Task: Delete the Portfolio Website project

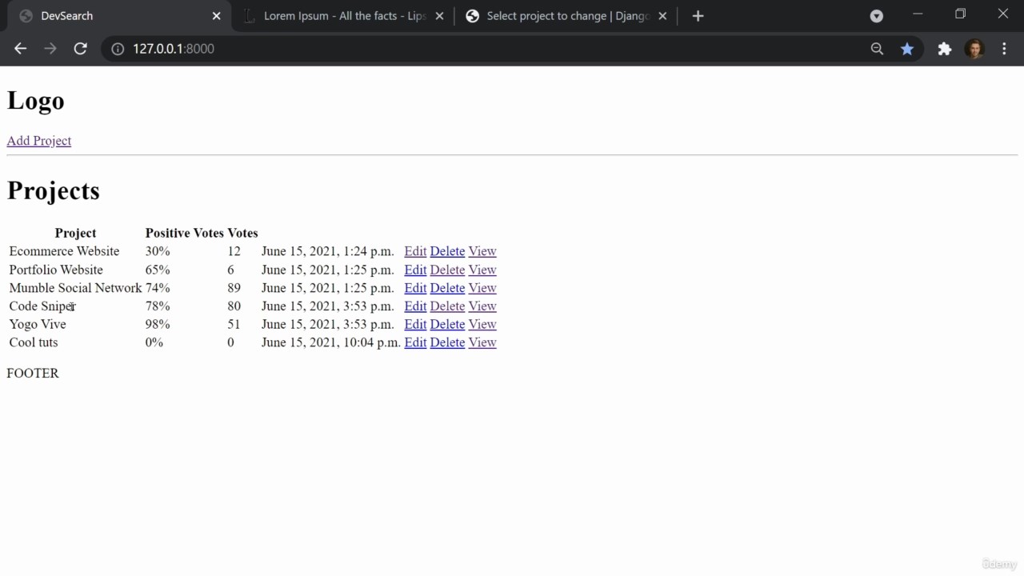Action: [x=447, y=270]
